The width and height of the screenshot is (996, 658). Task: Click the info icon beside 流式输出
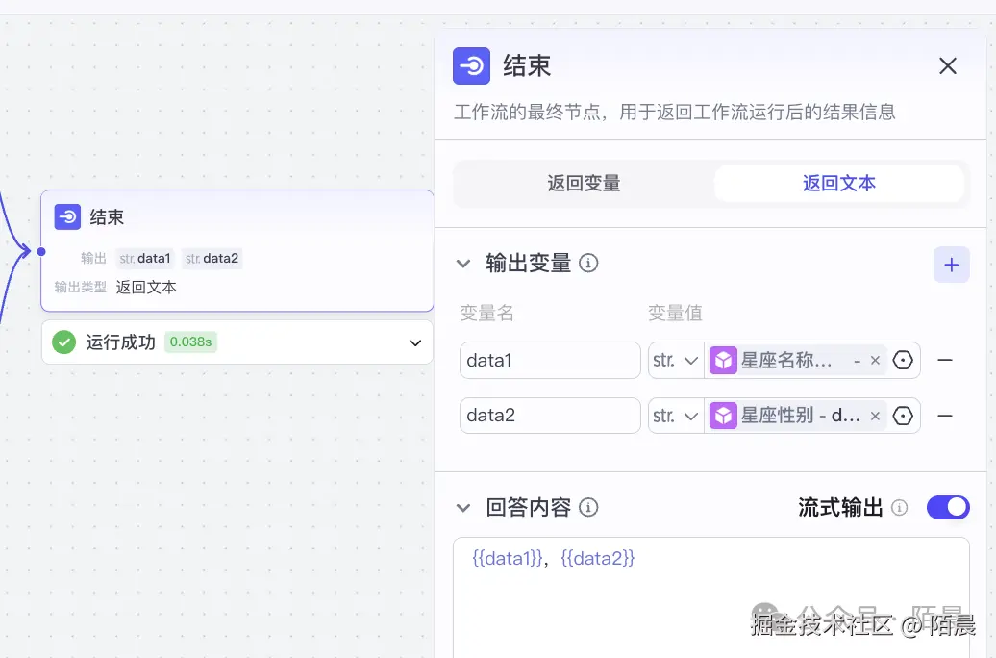(899, 508)
